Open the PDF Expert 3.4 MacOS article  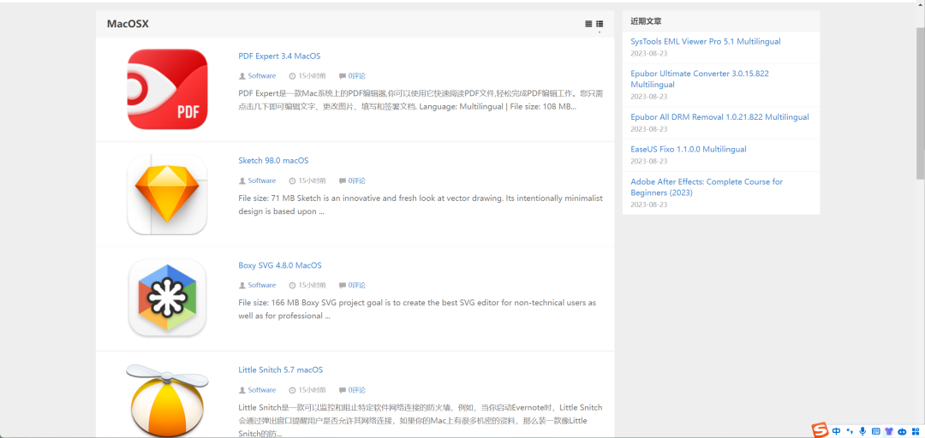pyautogui.click(x=279, y=56)
